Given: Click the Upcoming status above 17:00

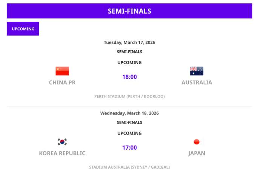Looking at the screenshot, I should pos(129,133).
